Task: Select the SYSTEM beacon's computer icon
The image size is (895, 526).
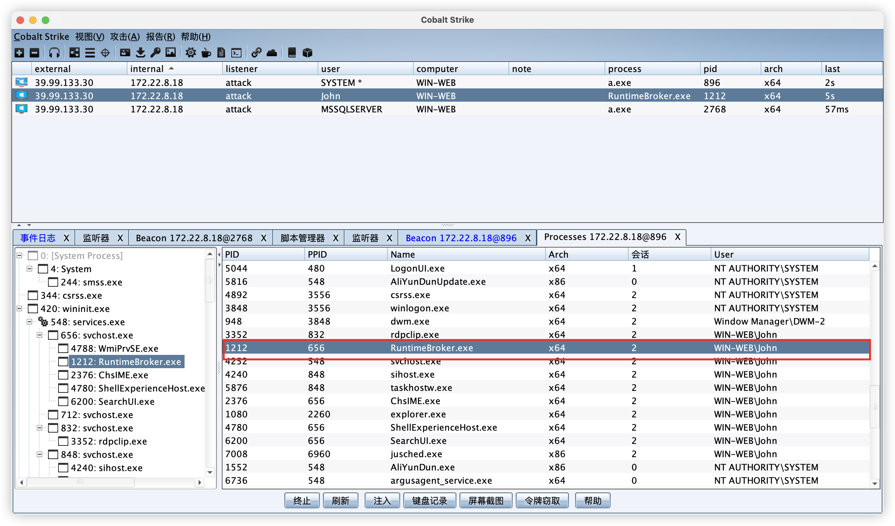Action: click(x=22, y=82)
